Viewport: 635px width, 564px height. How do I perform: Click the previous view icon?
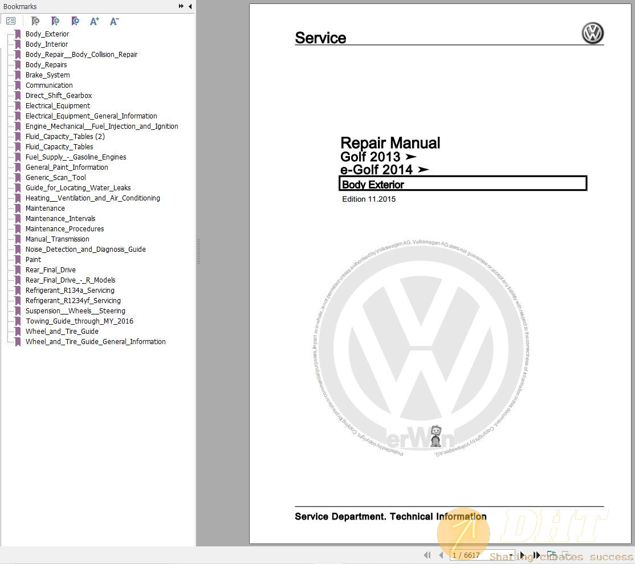click(552, 555)
